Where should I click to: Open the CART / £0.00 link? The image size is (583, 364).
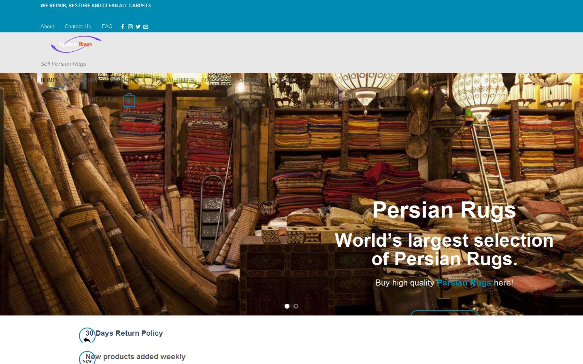pyautogui.click(x=102, y=100)
